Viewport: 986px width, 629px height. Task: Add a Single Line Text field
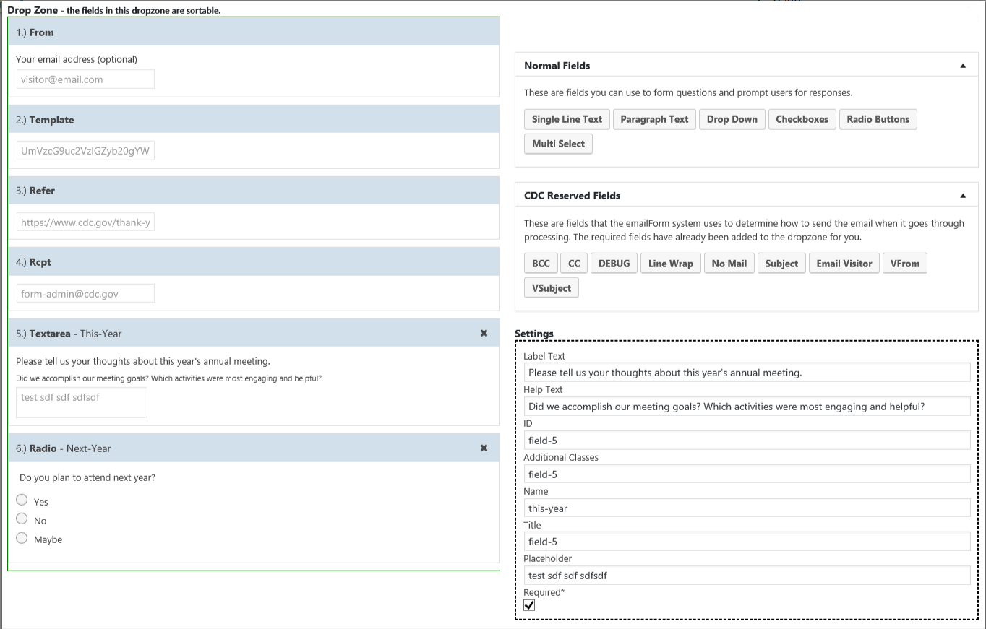click(x=567, y=119)
